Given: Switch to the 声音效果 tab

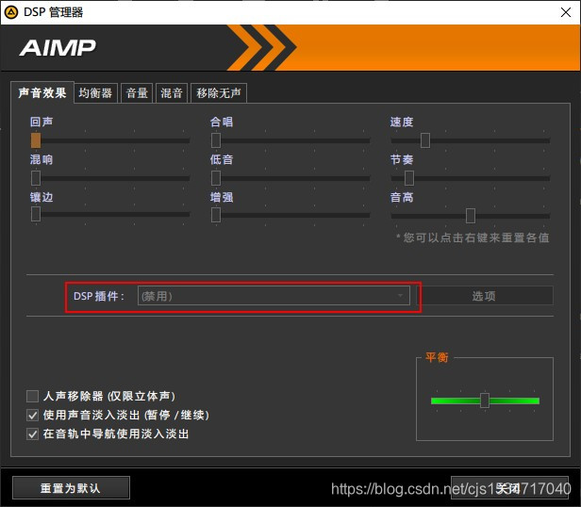Looking at the screenshot, I should tap(42, 92).
